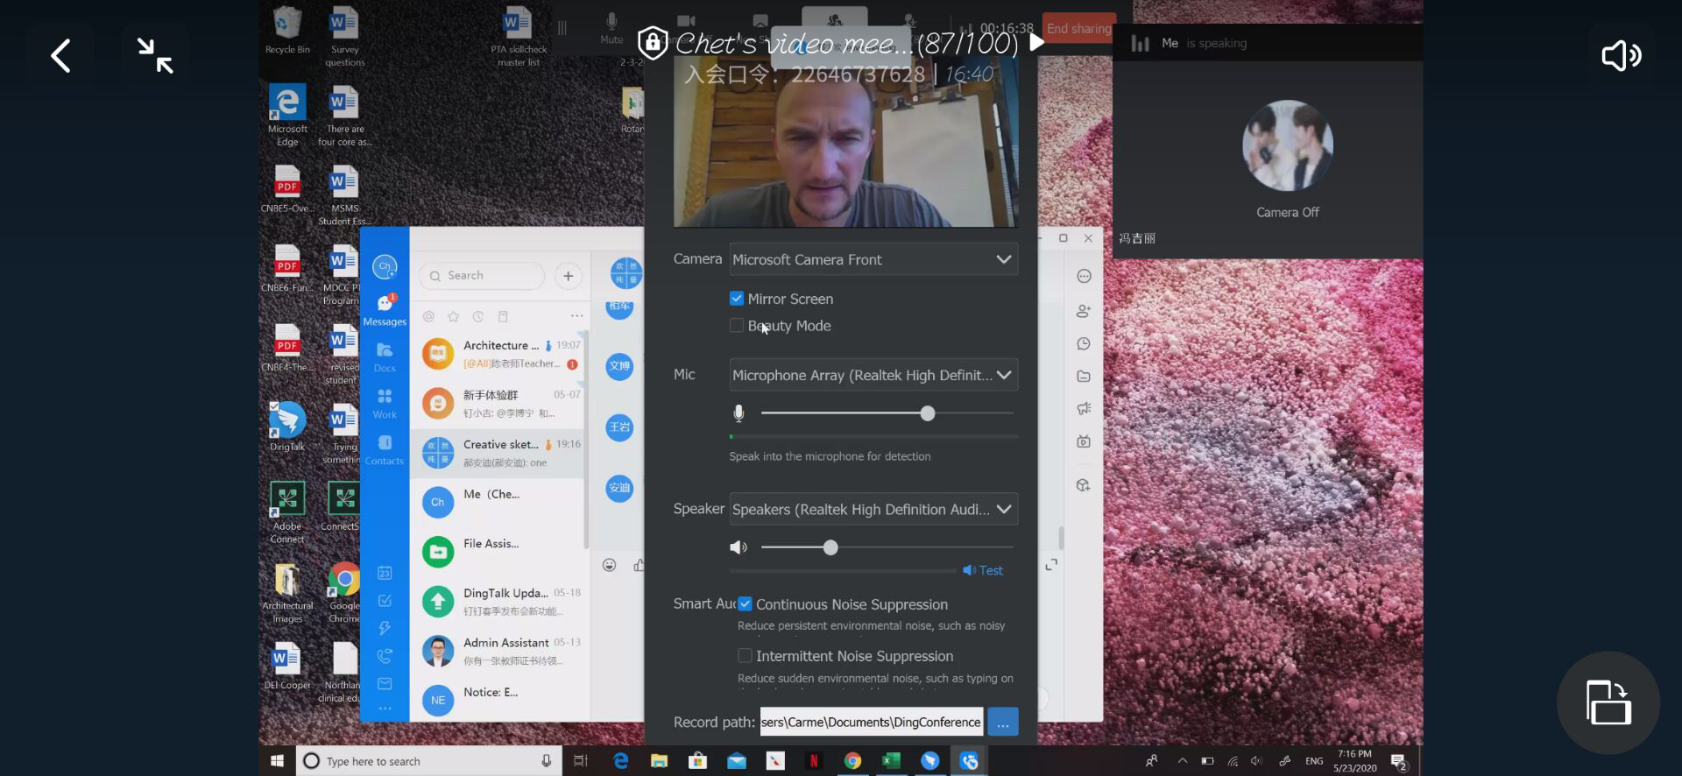Uncheck the Mirror Screen checkbox
The image size is (1682, 776).
click(x=737, y=299)
